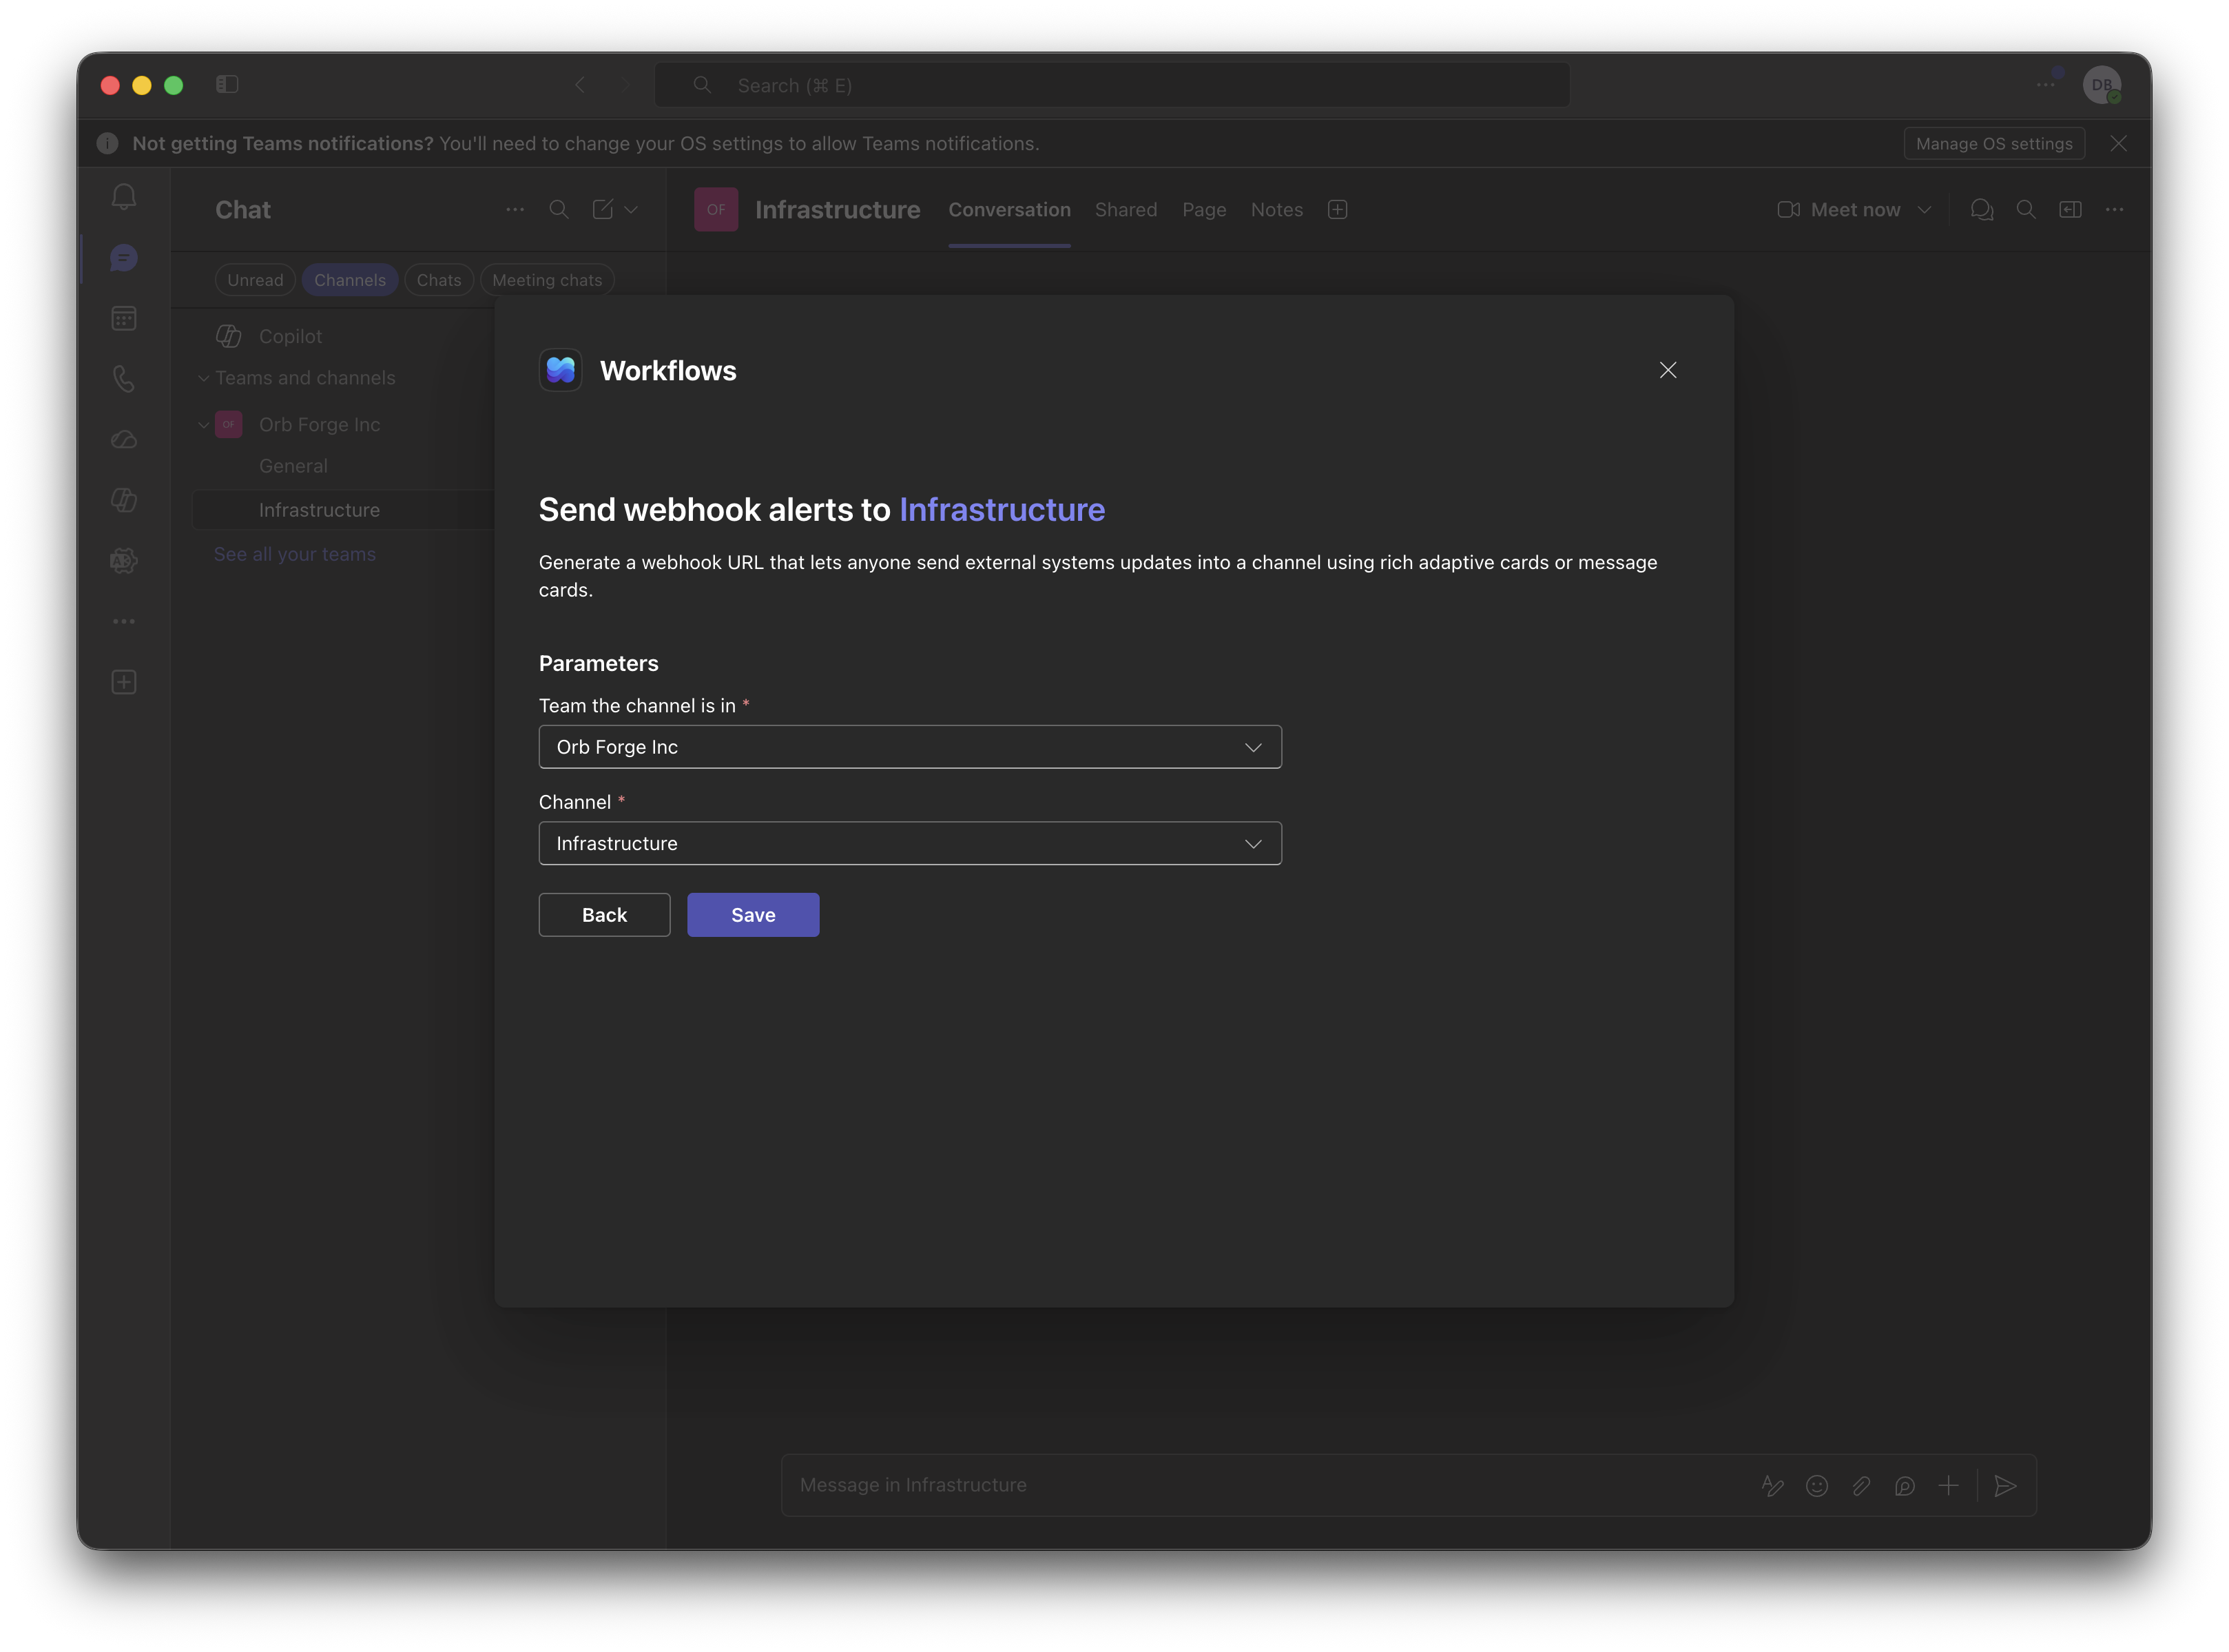Collapse Teams and channels section
The width and height of the screenshot is (2229, 1652).
click(x=204, y=378)
